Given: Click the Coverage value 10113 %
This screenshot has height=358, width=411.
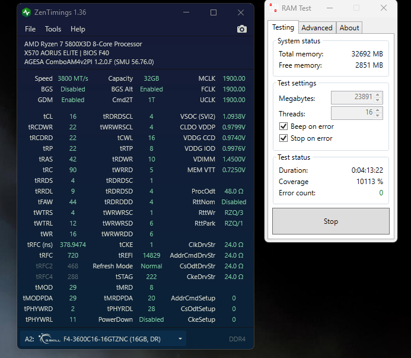Looking at the screenshot, I should 369,181.
